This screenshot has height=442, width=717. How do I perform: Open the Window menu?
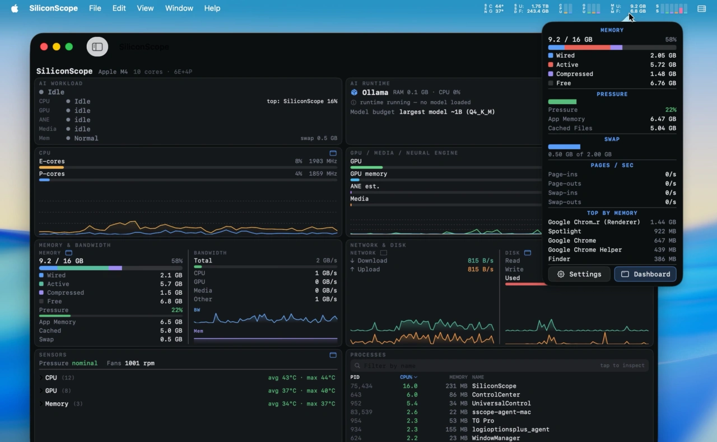(179, 8)
